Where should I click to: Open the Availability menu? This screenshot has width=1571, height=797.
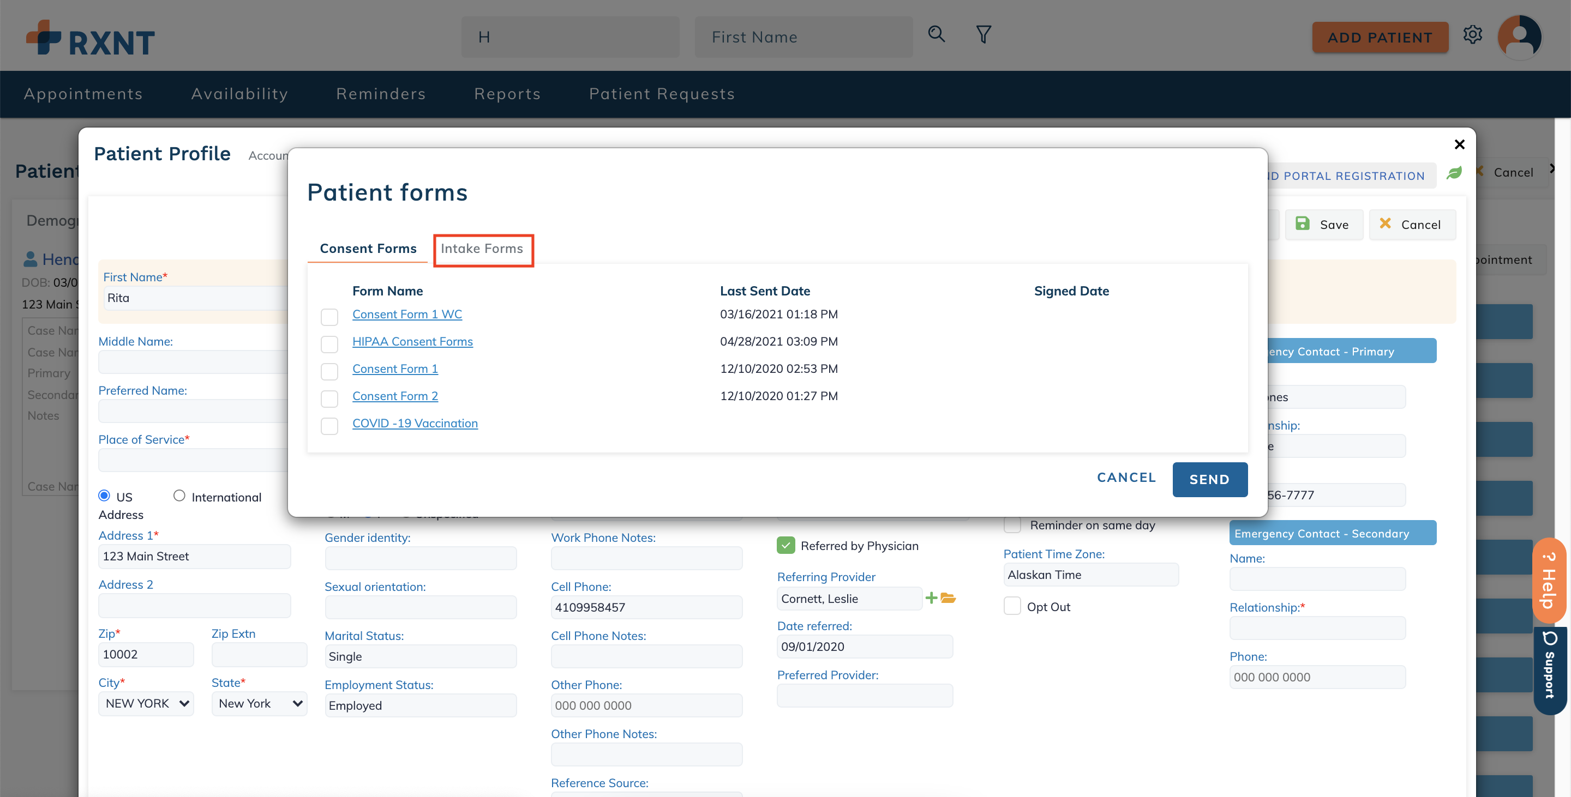[239, 93]
